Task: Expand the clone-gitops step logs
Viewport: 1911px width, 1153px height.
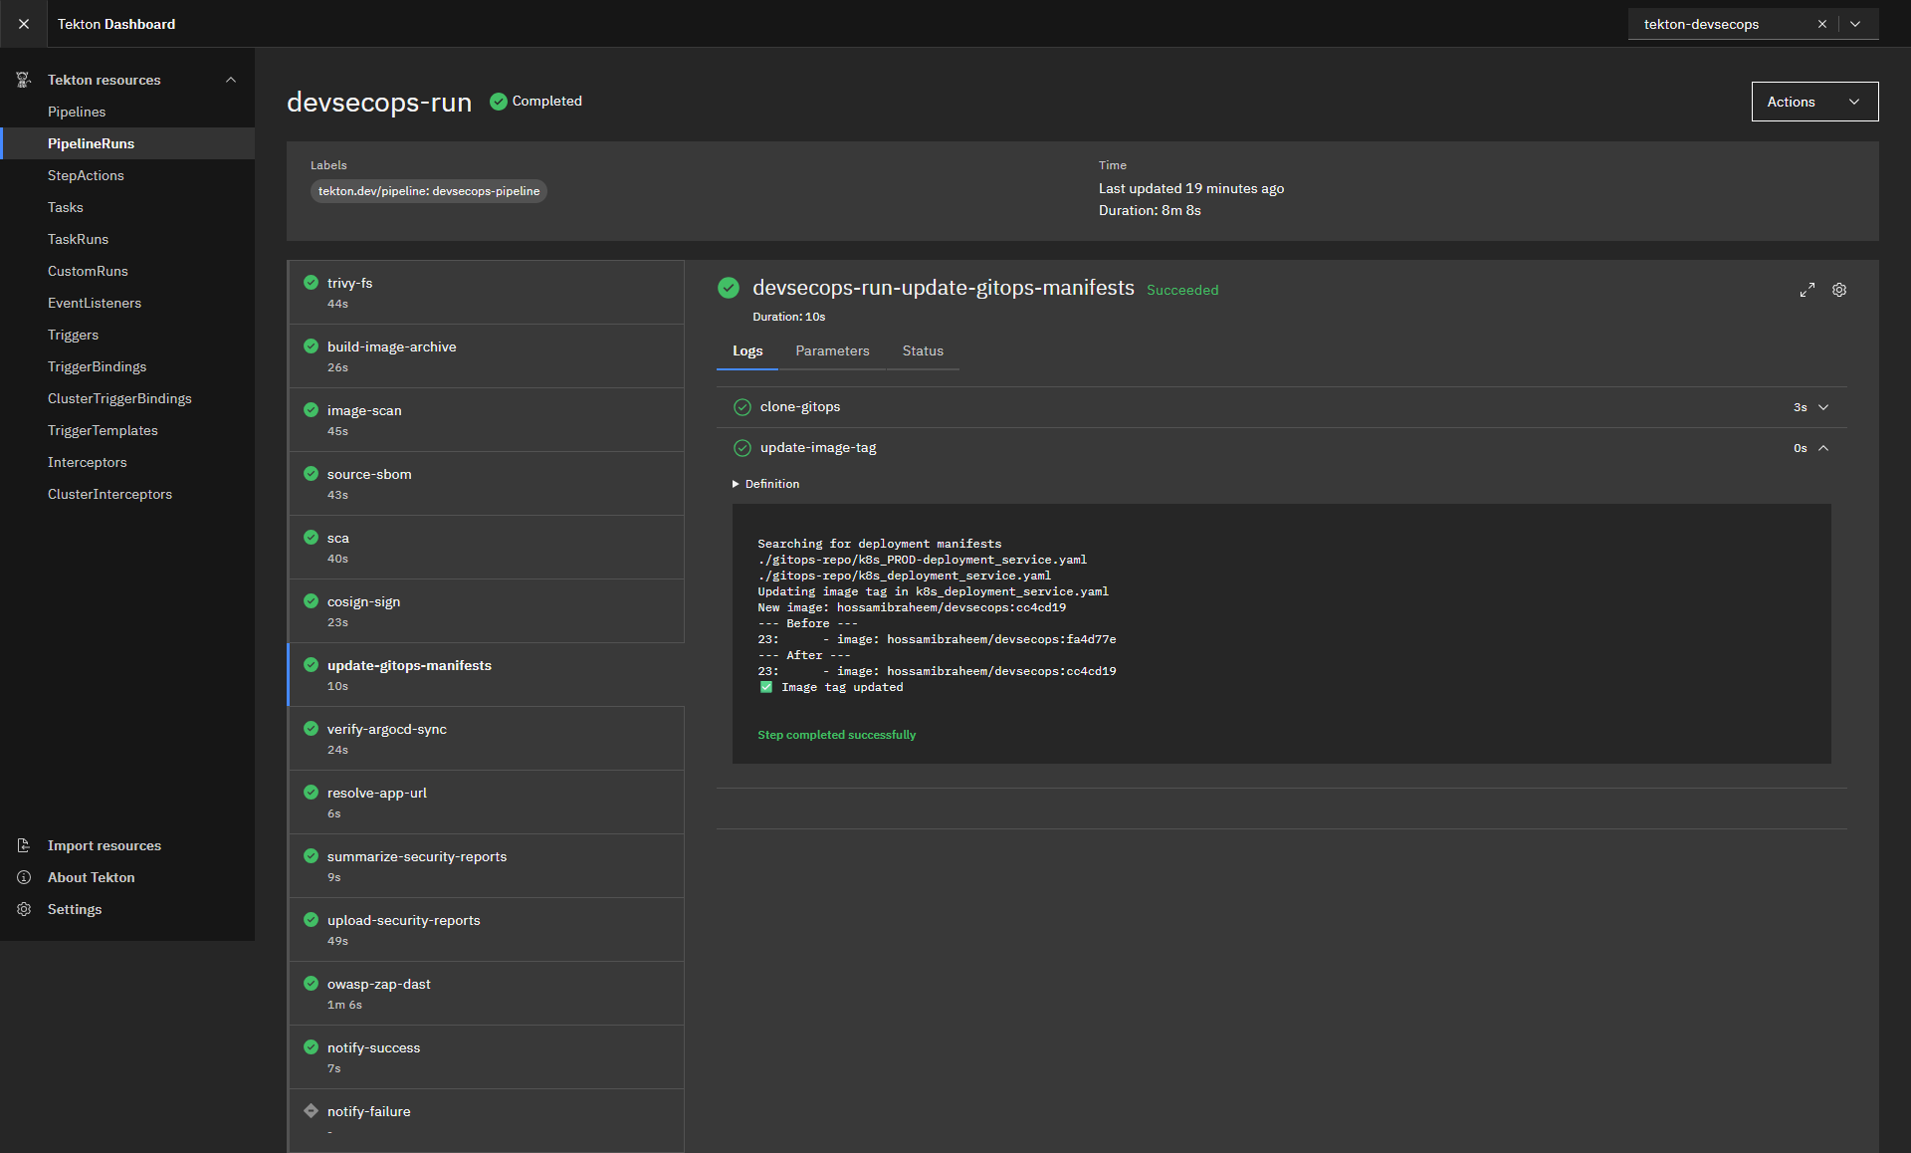Action: pyautogui.click(x=1822, y=407)
